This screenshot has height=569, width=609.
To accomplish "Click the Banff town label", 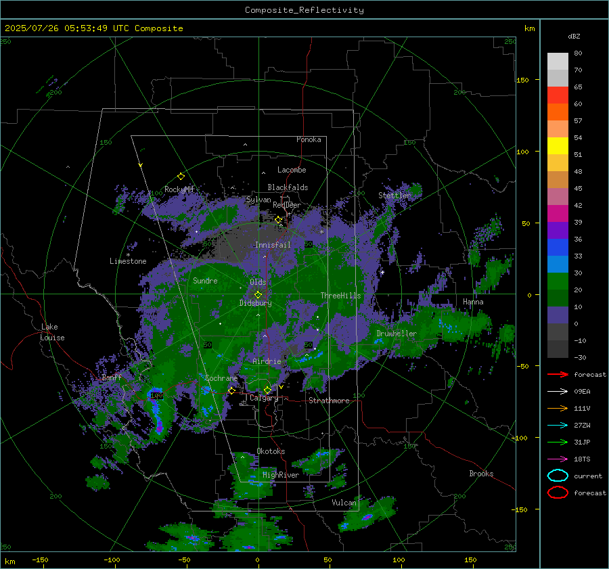I will (x=112, y=378).
